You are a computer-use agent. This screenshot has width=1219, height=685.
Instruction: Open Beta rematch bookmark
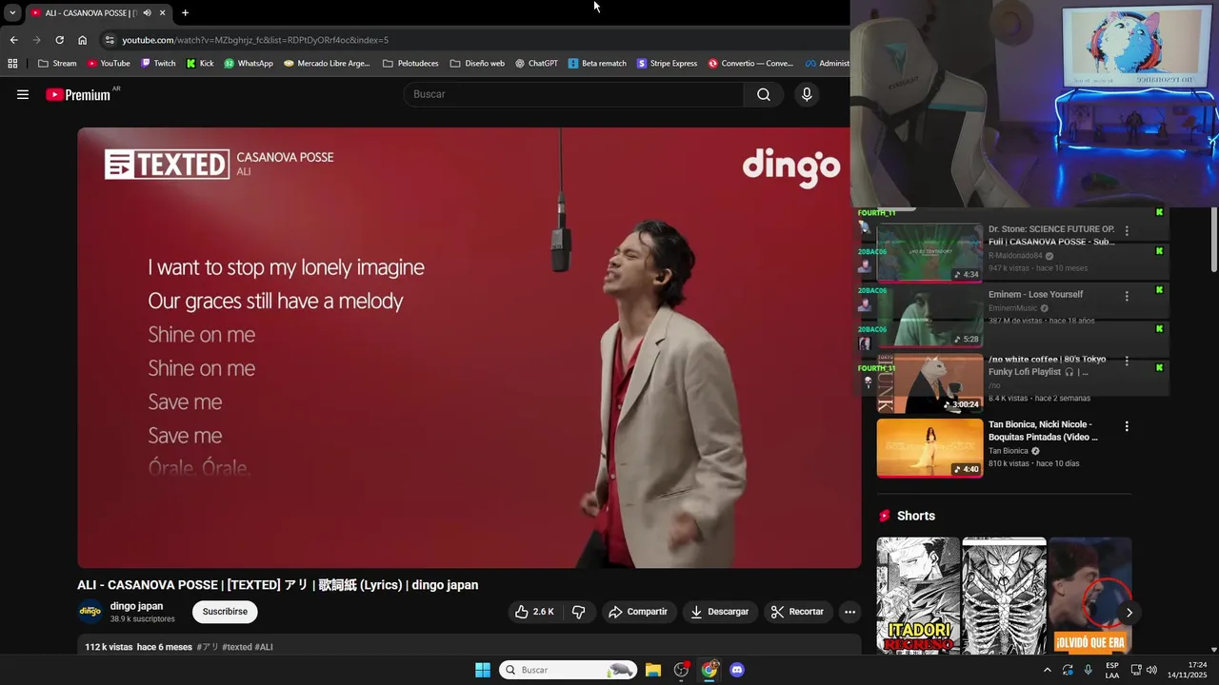pos(597,64)
